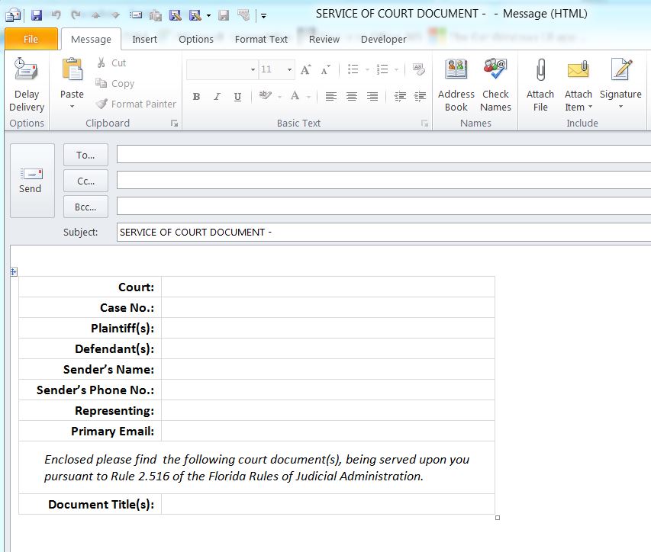Click the table corner handle below the table
Image resolution: width=651 pixels, height=552 pixels.
[x=498, y=518]
